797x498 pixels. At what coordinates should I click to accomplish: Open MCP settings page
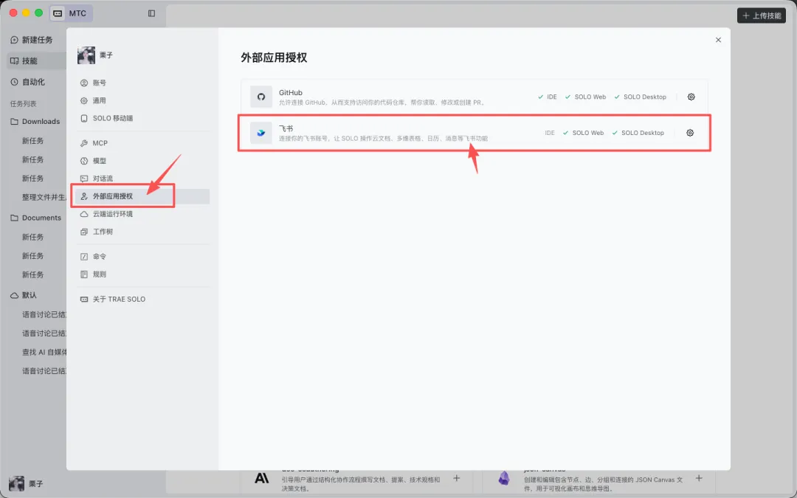click(142, 143)
